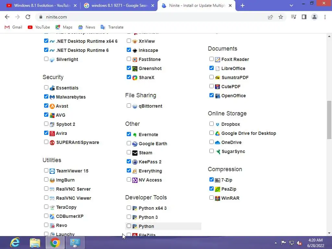Click the Avira red icon
This screenshot has width=332, height=249.
pos(52,133)
